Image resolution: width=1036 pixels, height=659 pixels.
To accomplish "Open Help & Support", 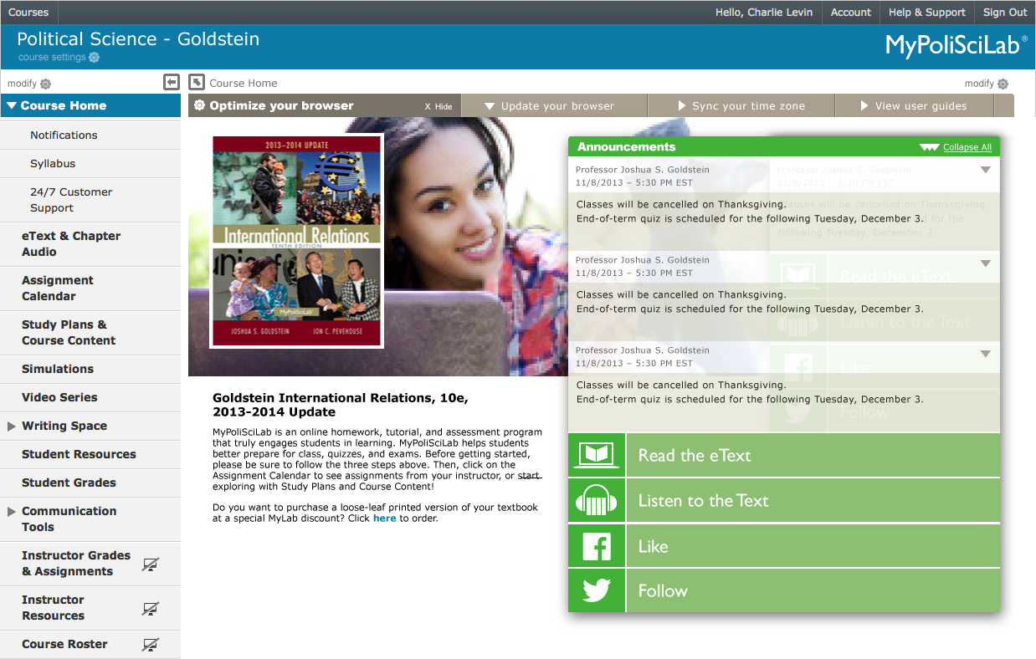I will (927, 13).
